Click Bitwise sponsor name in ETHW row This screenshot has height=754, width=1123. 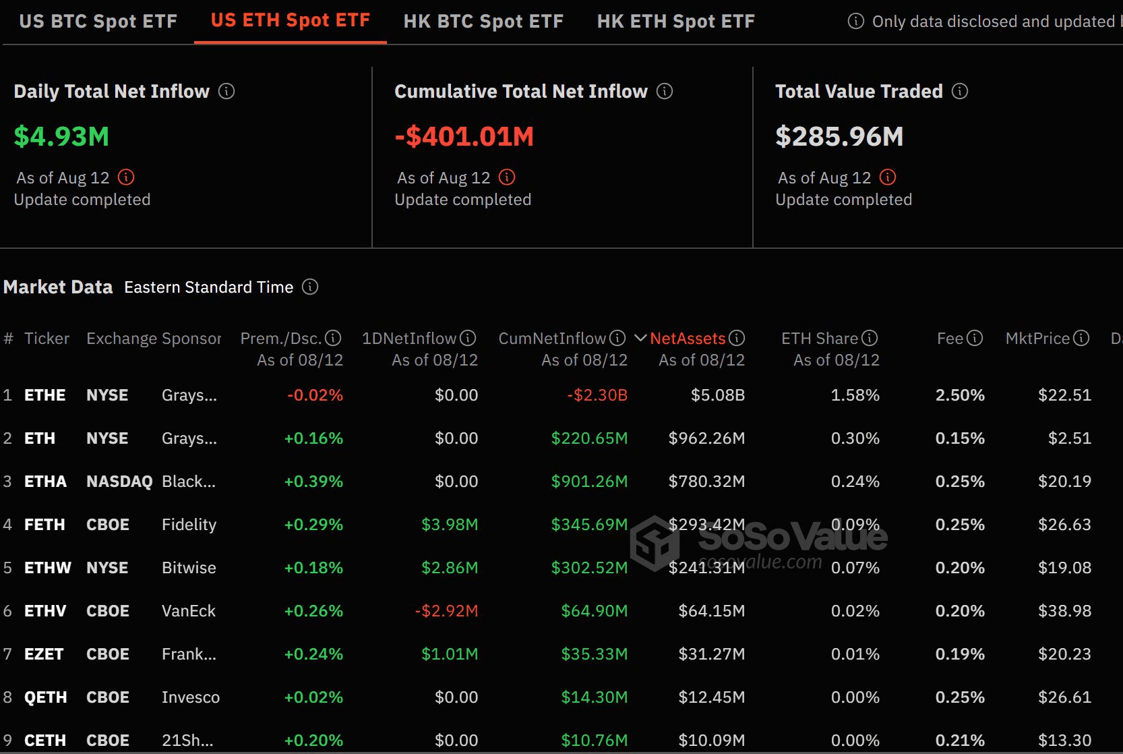click(x=189, y=568)
